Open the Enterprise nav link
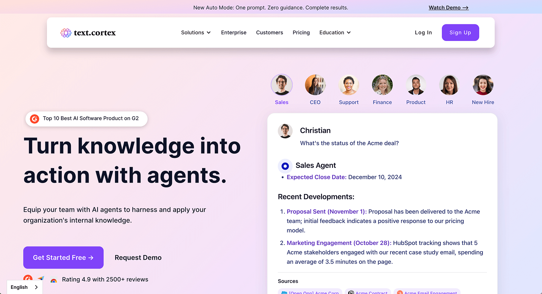This screenshot has width=542, height=294. (x=233, y=32)
